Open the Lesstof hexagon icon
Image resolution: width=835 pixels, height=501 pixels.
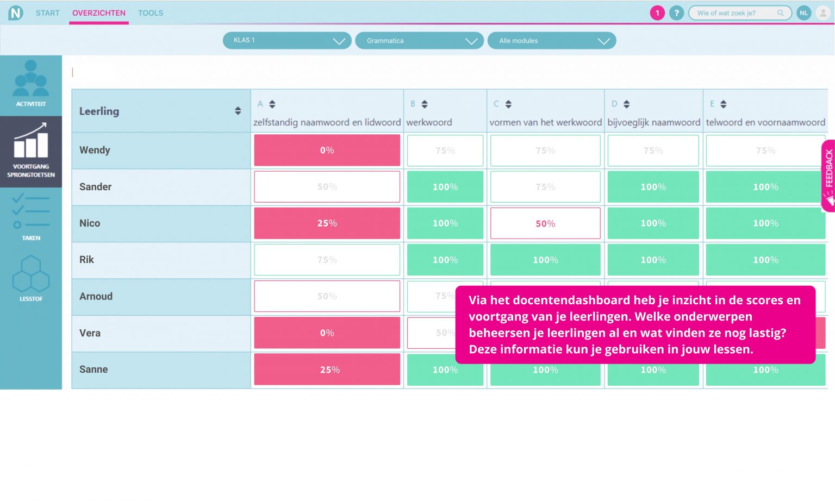[x=31, y=278]
